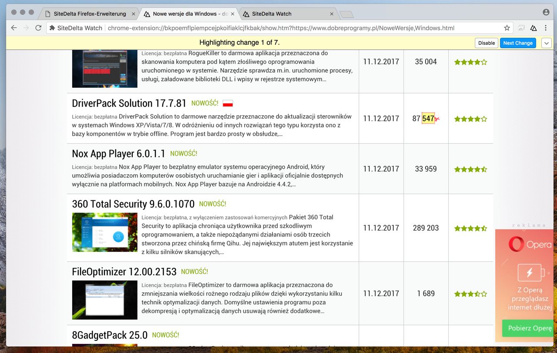The image size is (557, 353).
Task: Click the date 11.12.2017 in the 360 Total Security row
Action: pos(381,228)
